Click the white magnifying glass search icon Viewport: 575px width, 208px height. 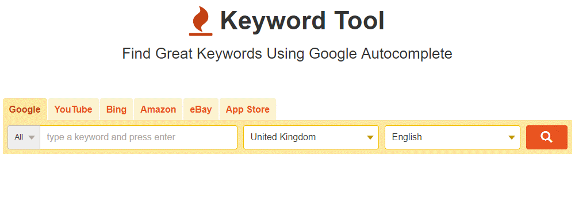click(546, 137)
